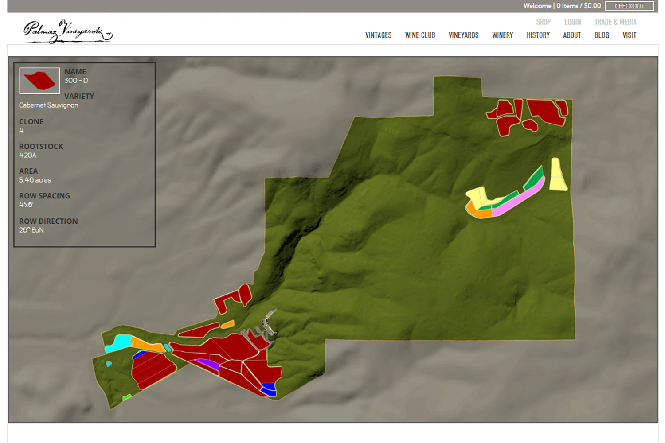Click the '5.46 acres' area value
Image resolution: width=665 pixels, height=443 pixels.
35,180
